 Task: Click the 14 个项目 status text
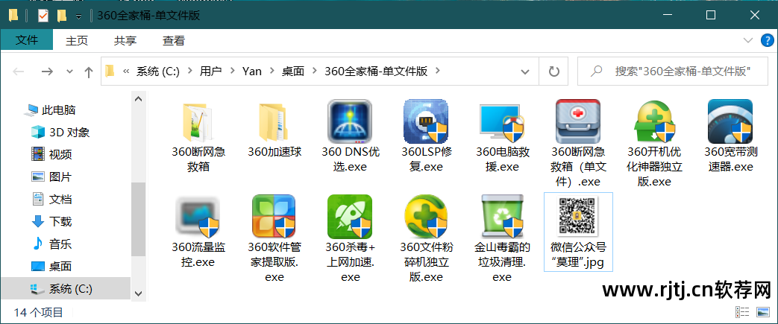click(x=39, y=312)
